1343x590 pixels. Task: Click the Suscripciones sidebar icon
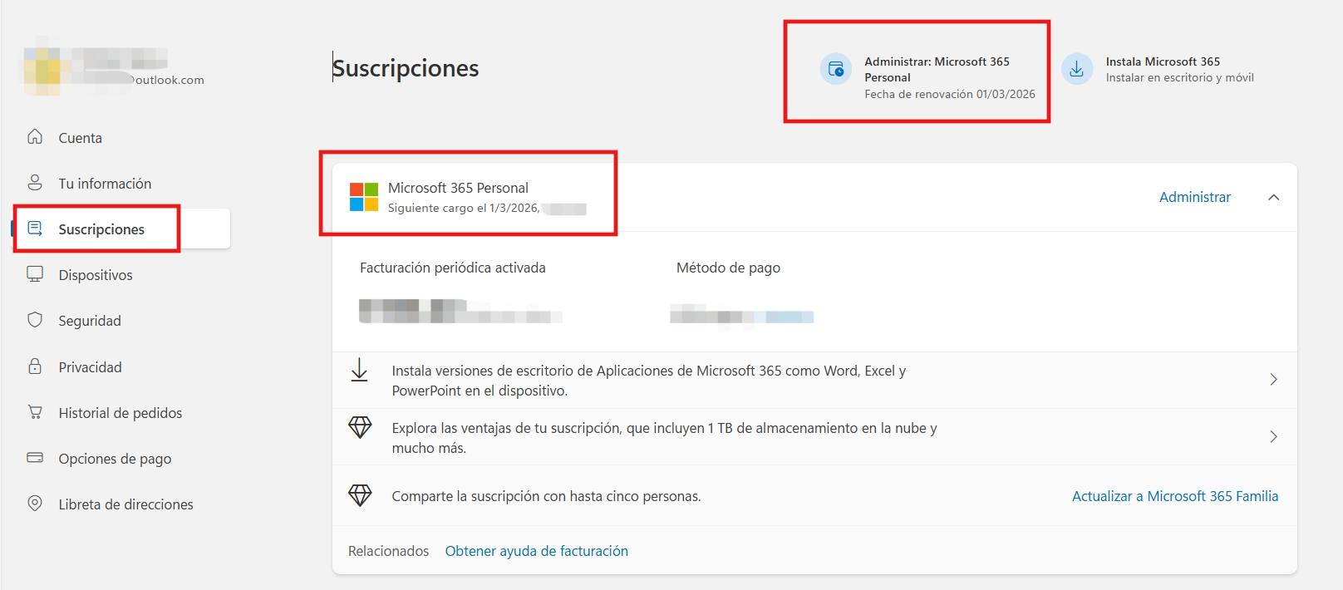[x=35, y=228]
